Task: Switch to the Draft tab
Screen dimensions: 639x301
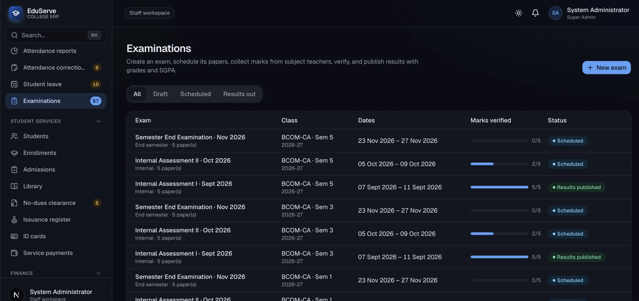Action: [x=160, y=94]
